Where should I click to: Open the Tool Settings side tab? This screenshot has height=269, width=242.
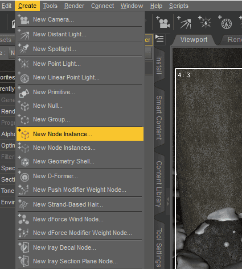(x=159, y=246)
